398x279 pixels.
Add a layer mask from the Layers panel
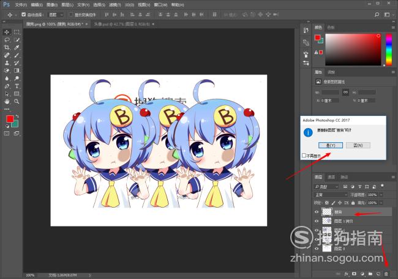[x=355, y=274]
